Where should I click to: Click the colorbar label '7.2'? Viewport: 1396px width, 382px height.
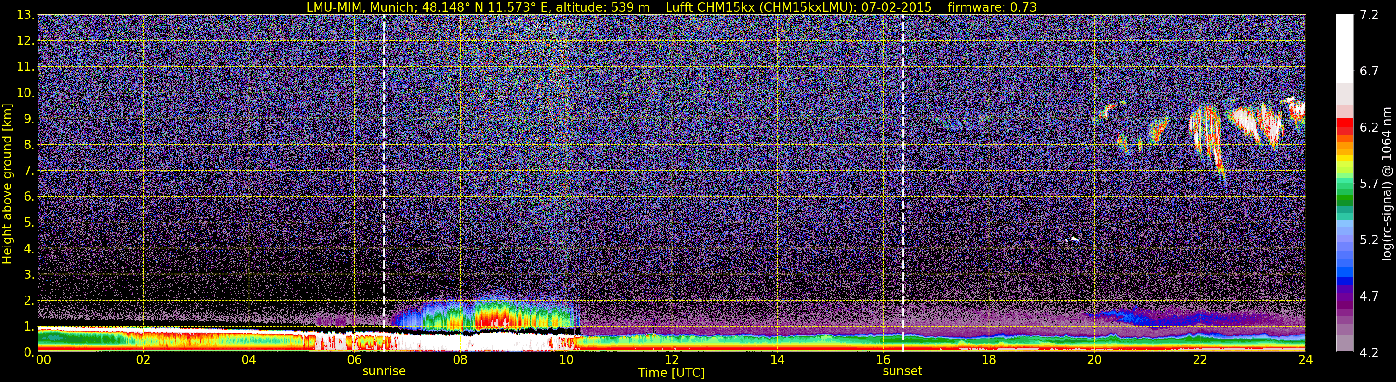tap(1369, 15)
